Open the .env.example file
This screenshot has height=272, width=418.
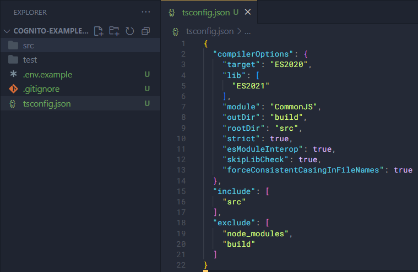tap(47, 74)
